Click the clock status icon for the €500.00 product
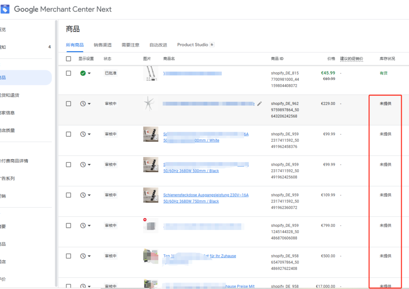 pos(83,256)
